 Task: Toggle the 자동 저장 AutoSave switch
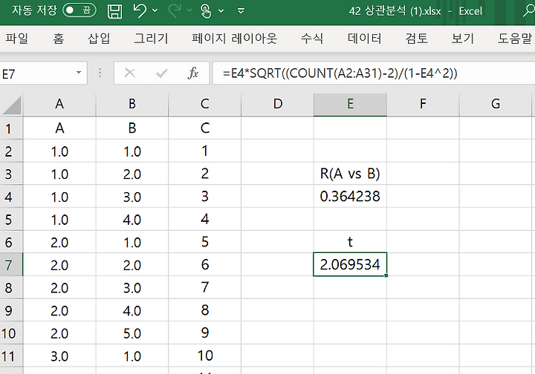click(80, 10)
